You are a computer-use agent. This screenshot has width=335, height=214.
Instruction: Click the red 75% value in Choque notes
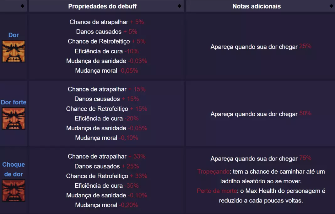coord(305,158)
